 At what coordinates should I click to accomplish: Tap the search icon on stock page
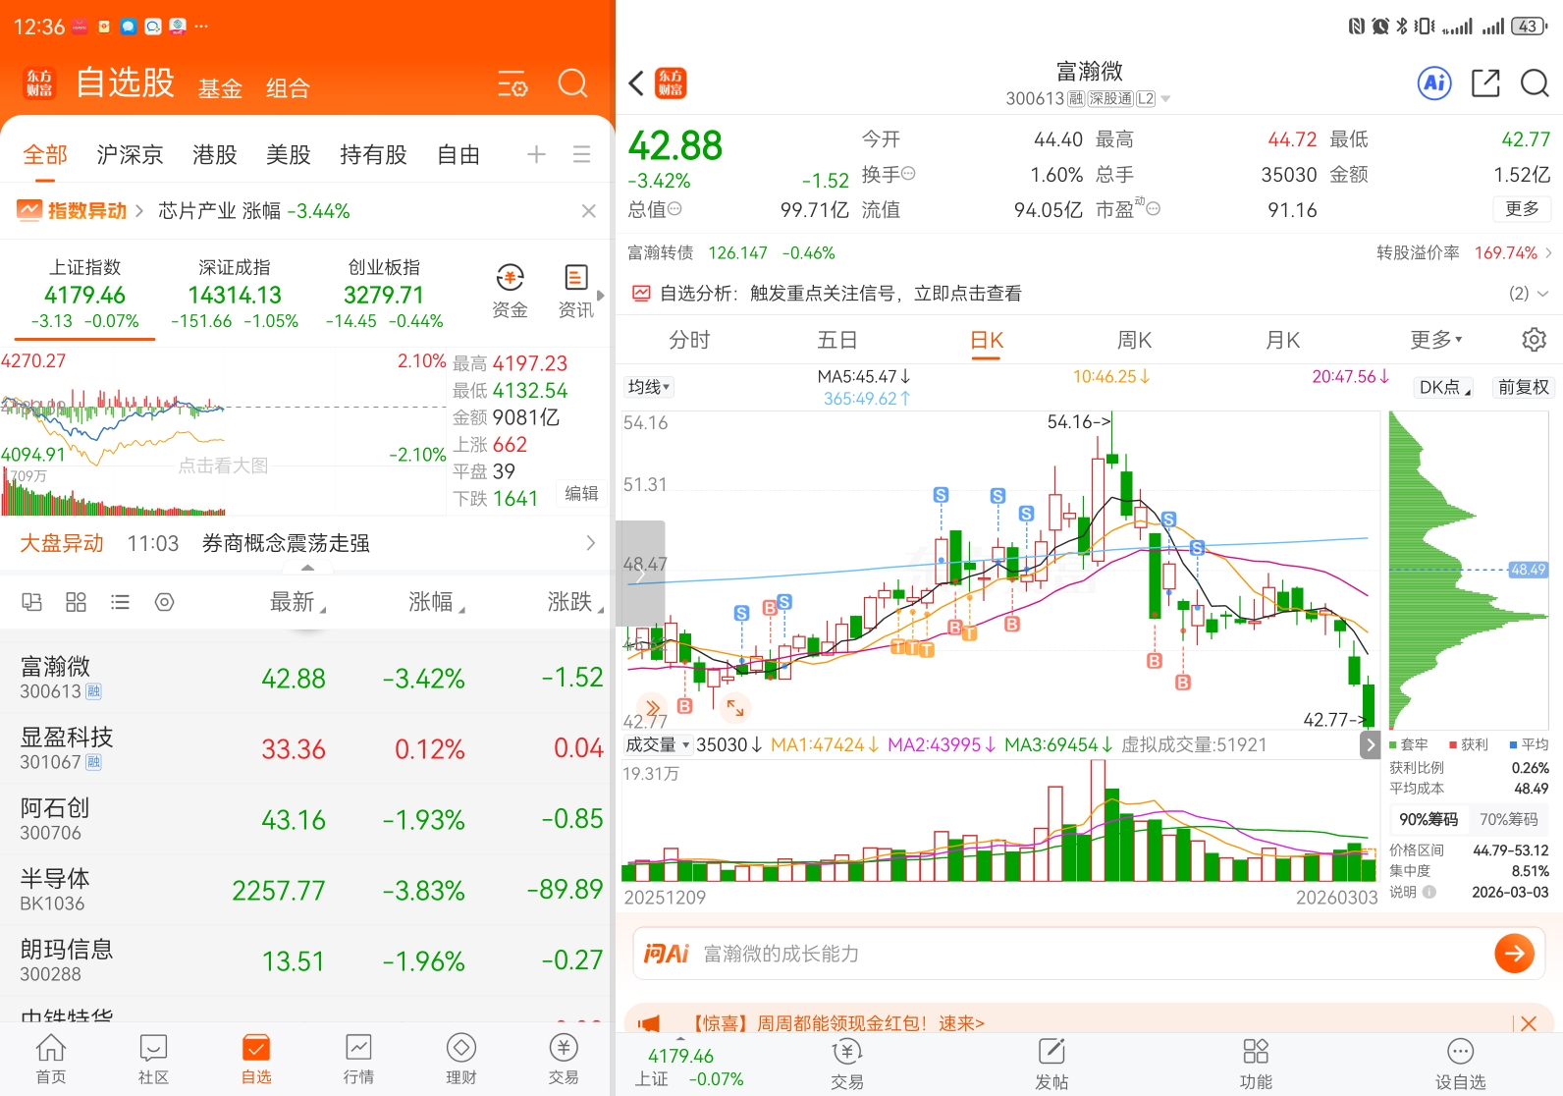1535,83
